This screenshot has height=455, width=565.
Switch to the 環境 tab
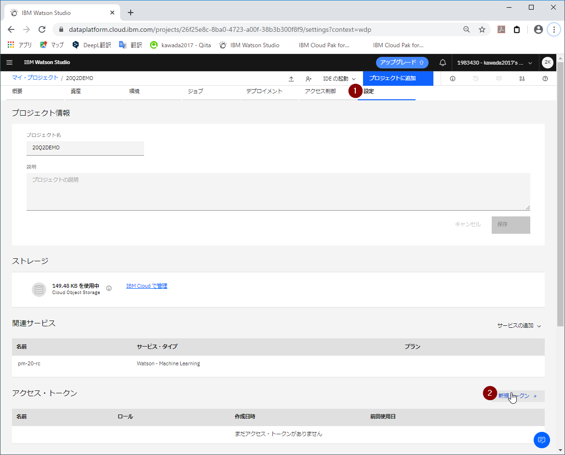click(152, 92)
